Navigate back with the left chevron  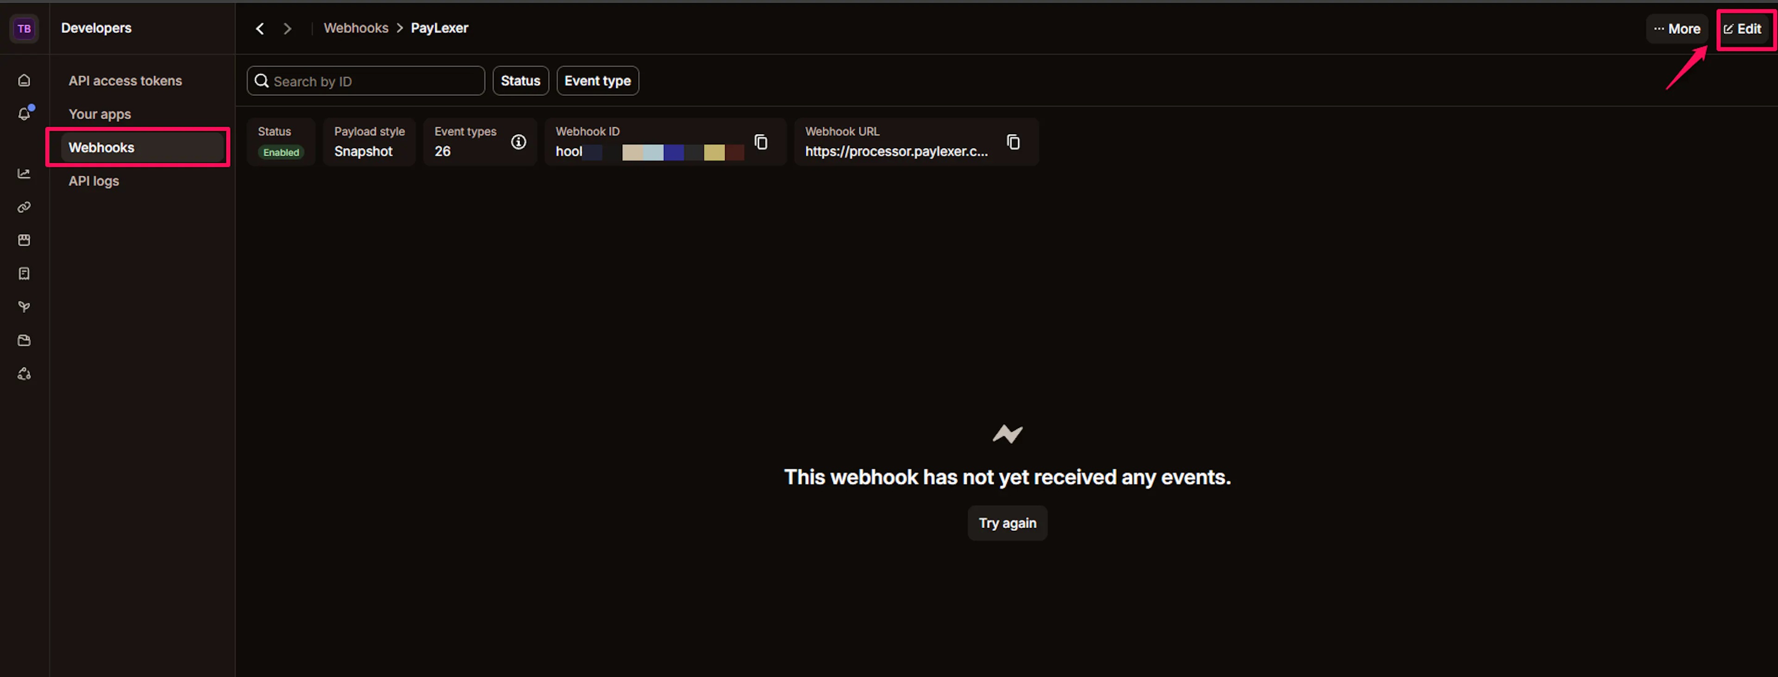tap(259, 28)
